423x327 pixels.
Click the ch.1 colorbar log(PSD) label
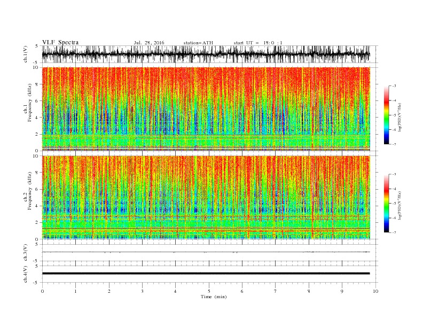point(401,118)
